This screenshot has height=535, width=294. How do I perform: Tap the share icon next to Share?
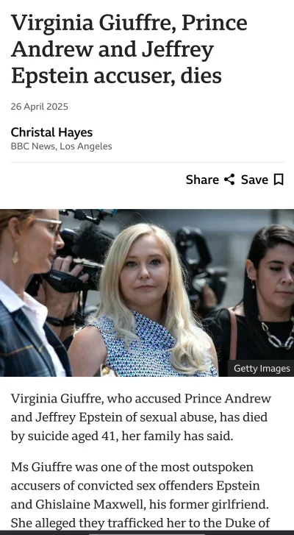pos(229,180)
